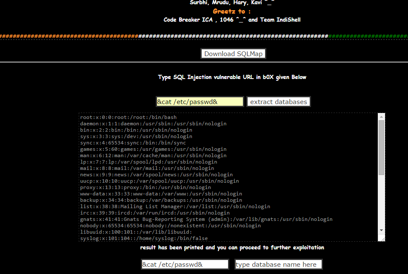
Task: Click the root:x:0:0 line in output
Action: point(128,117)
